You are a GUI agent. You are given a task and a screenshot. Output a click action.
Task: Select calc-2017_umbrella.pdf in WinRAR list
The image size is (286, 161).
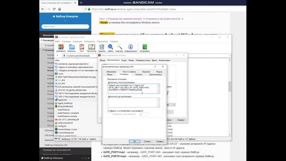(x=68, y=119)
